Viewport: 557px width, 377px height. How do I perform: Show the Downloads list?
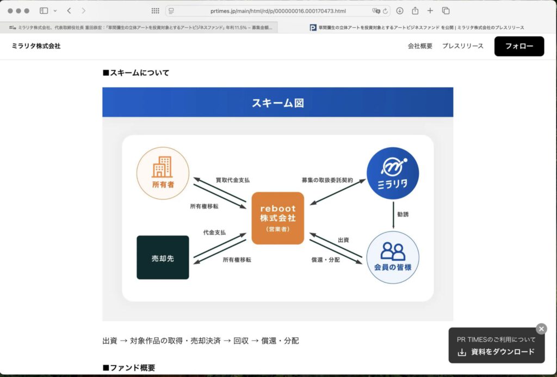pos(400,11)
